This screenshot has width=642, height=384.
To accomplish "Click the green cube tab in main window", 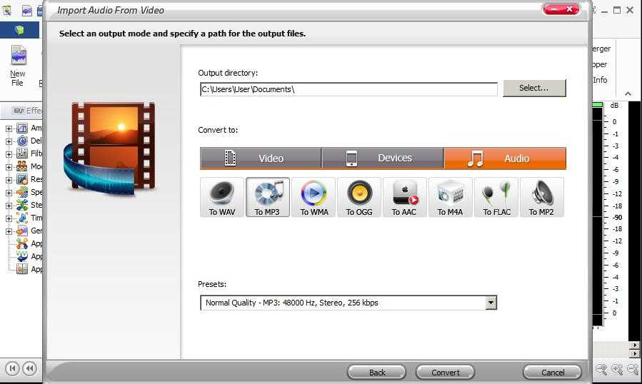I will pos(20,30).
